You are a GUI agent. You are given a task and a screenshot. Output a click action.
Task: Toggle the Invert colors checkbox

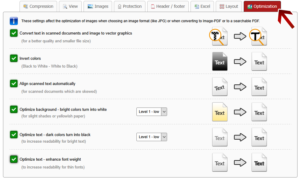14,58
